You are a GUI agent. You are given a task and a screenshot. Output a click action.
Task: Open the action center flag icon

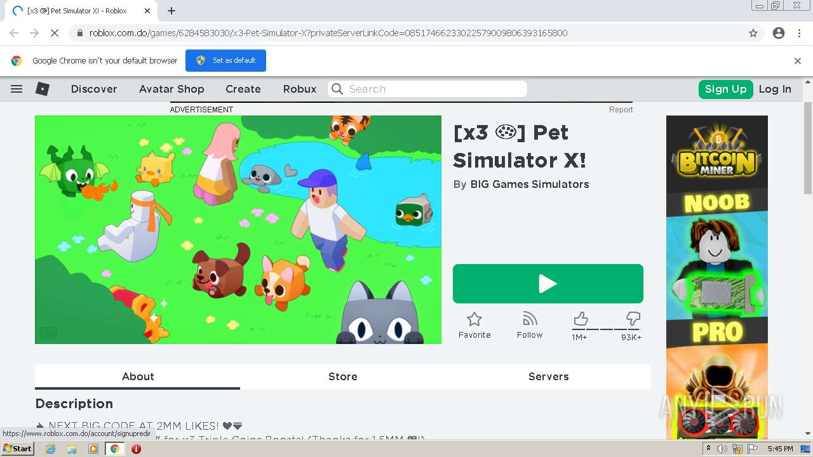[753, 449]
